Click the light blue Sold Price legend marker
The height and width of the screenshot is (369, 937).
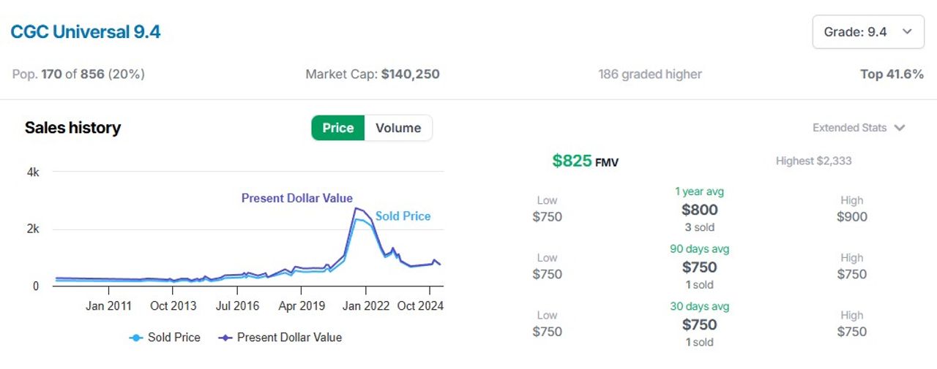pos(135,338)
